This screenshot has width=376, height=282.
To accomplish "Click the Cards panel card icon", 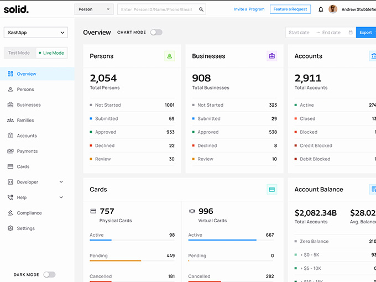I will point(271,189).
